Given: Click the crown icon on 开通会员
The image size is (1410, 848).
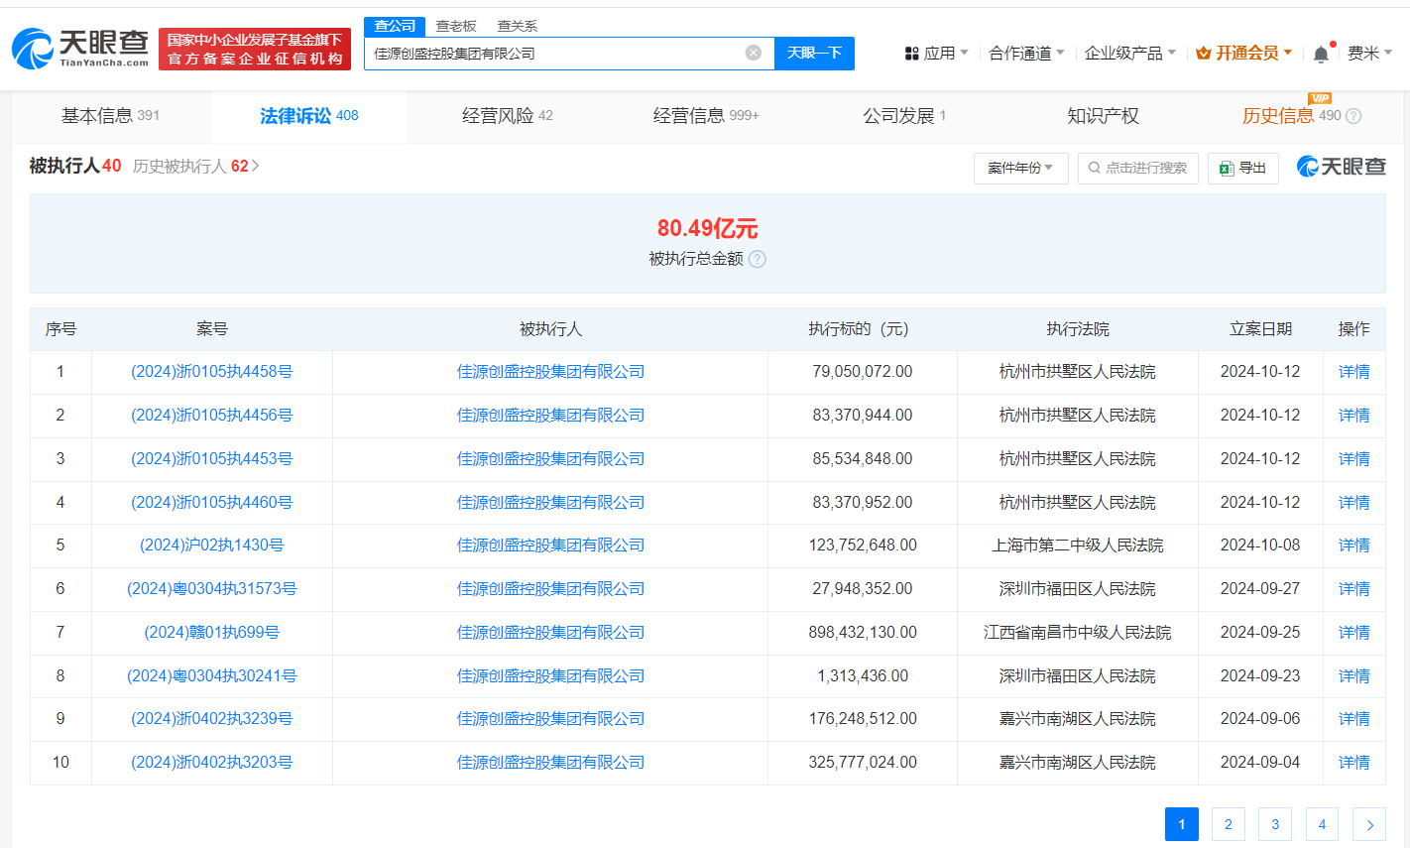Looking at the screenshot, I should coord(1203,52).
